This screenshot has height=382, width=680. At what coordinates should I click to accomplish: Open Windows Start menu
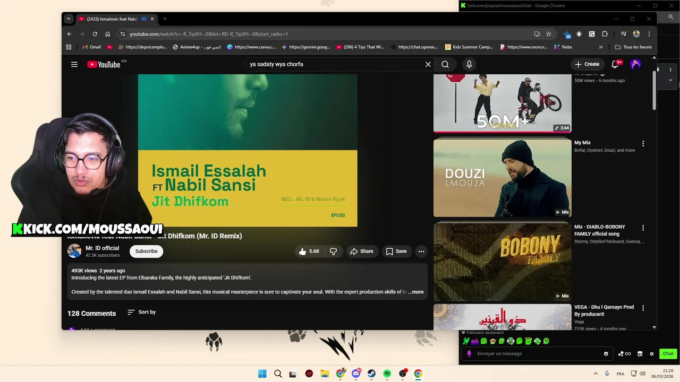click(262, 374)
